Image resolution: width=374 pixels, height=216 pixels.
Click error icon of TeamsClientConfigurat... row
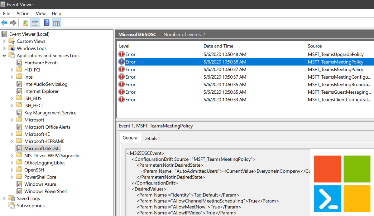click(x=121, y=100)
